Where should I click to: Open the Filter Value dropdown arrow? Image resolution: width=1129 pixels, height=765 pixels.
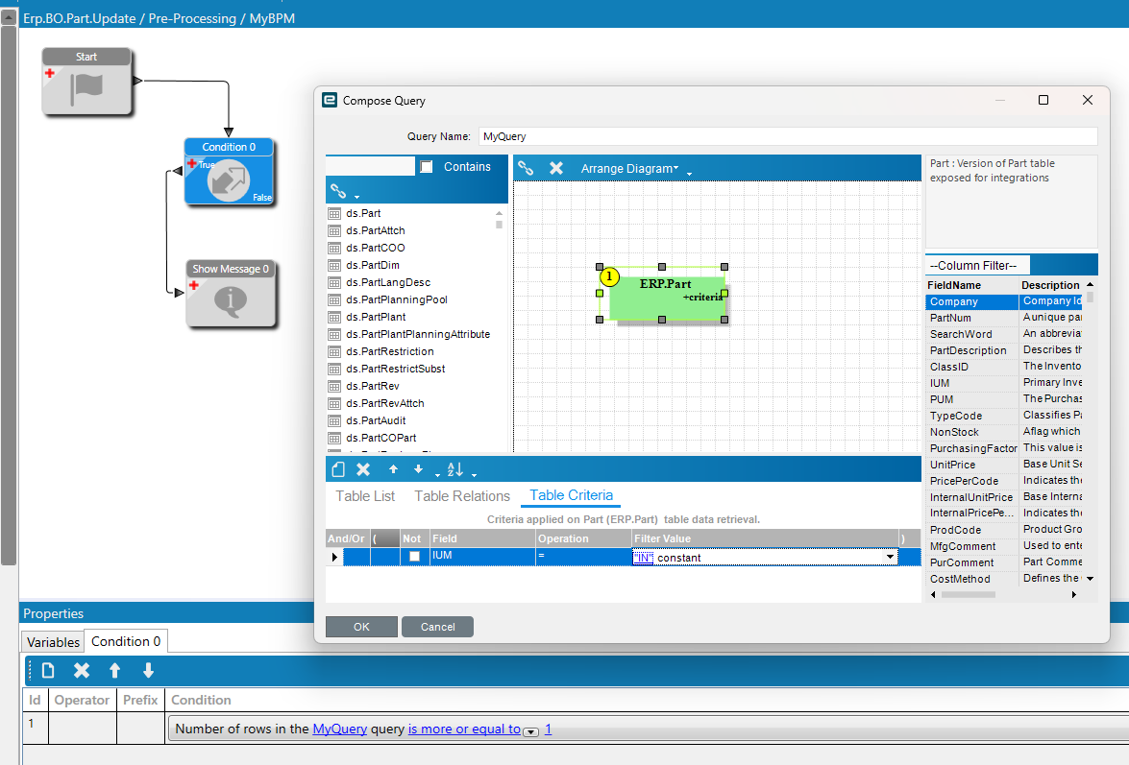tap(890, 558)
